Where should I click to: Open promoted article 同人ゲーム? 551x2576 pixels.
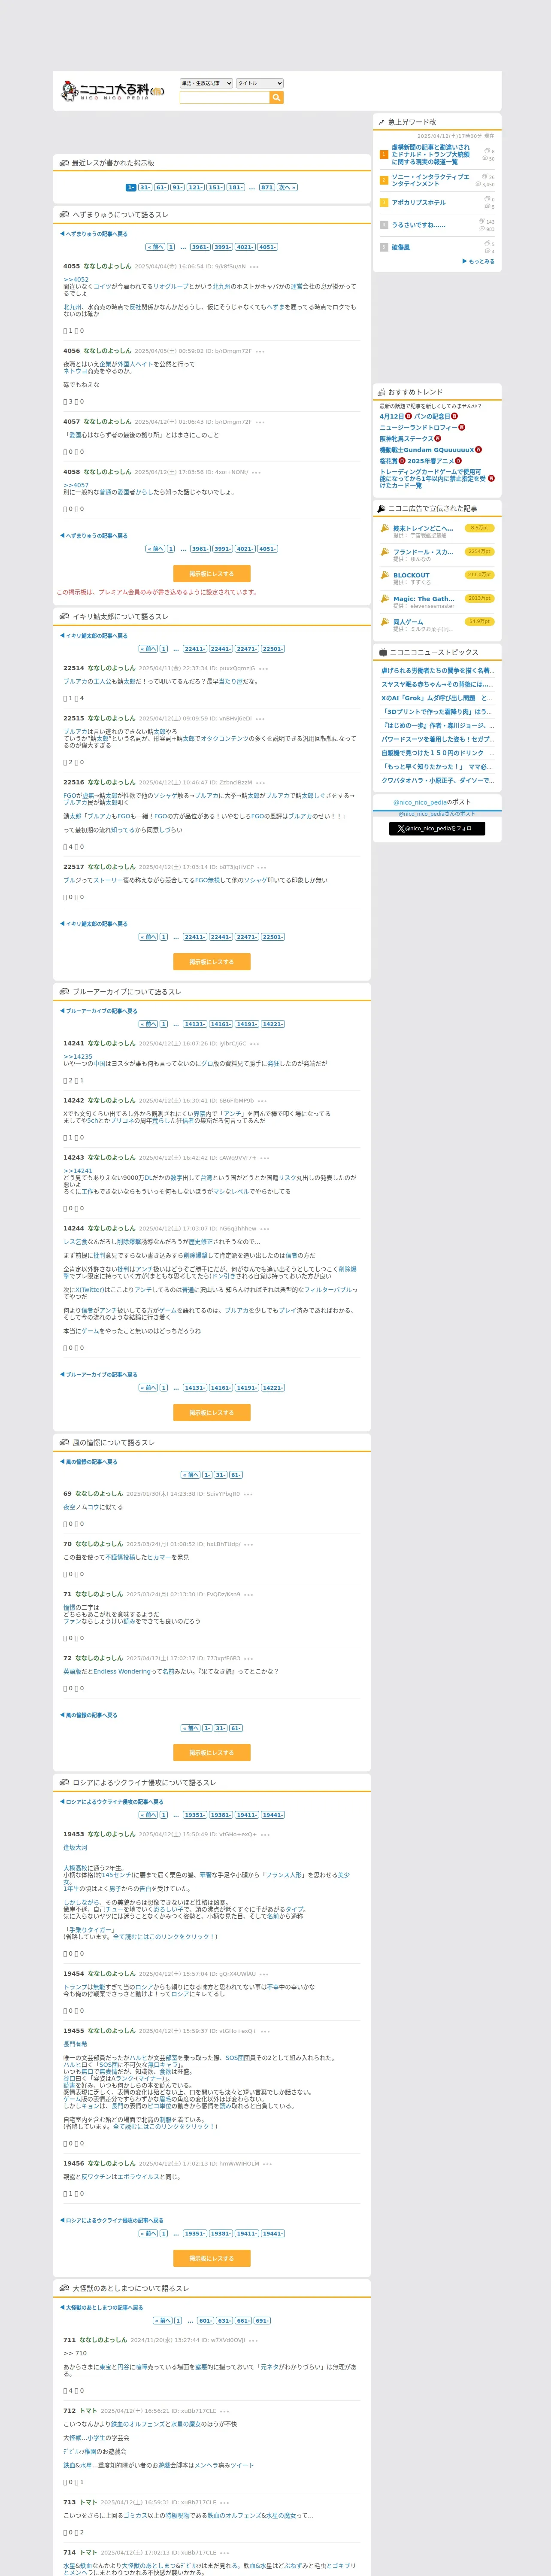coord(408,622)
